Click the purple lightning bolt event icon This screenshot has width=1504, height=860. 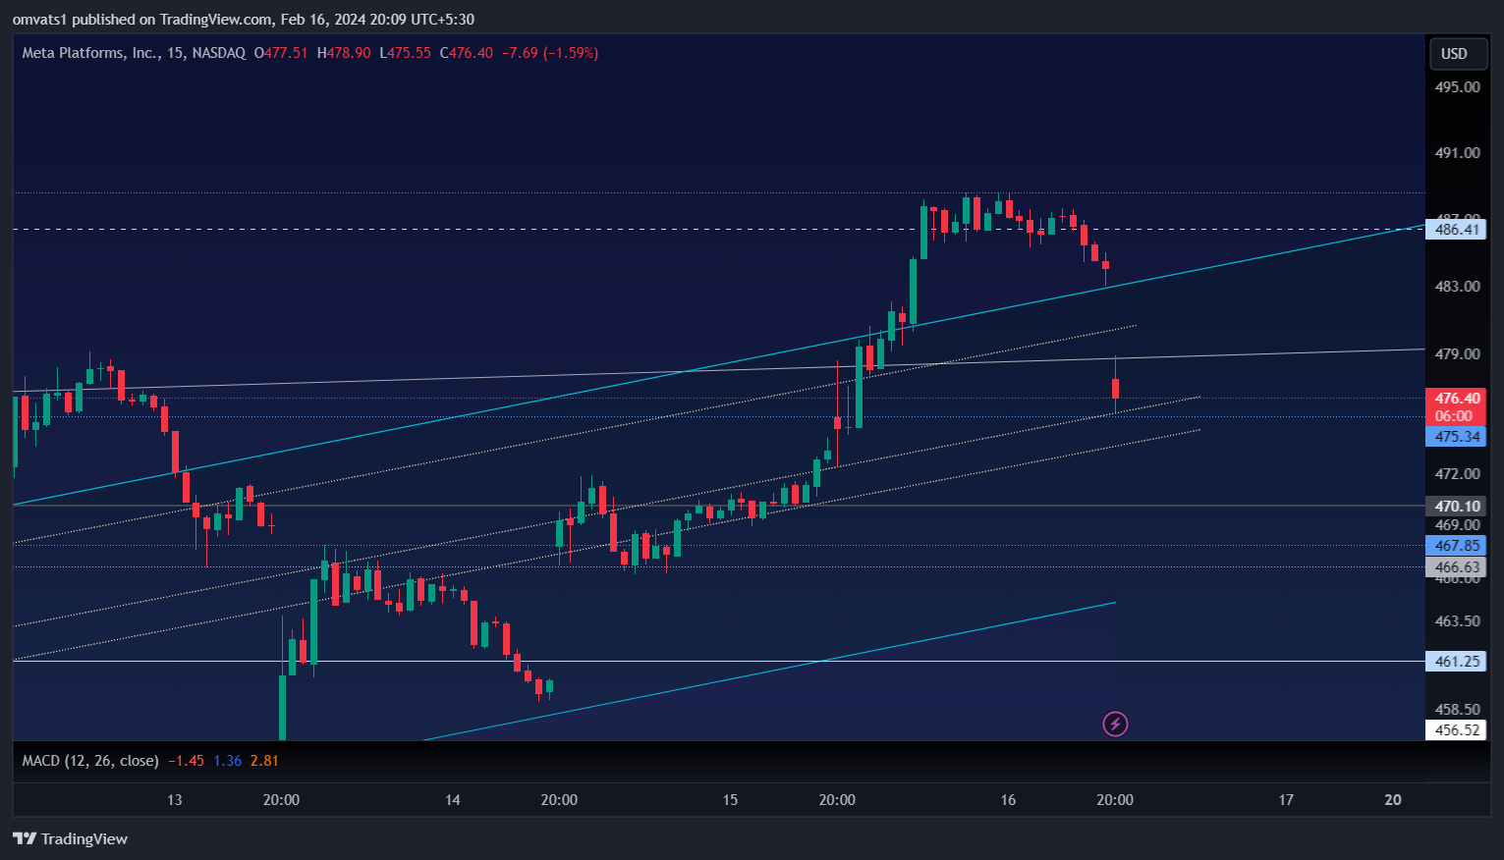1115,725
